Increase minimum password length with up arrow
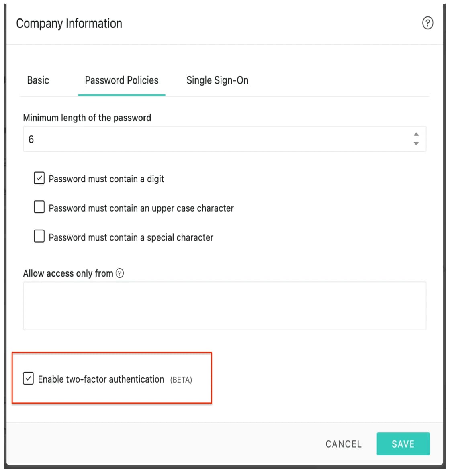This screenshot has height=473, width=450. [416, 134]
